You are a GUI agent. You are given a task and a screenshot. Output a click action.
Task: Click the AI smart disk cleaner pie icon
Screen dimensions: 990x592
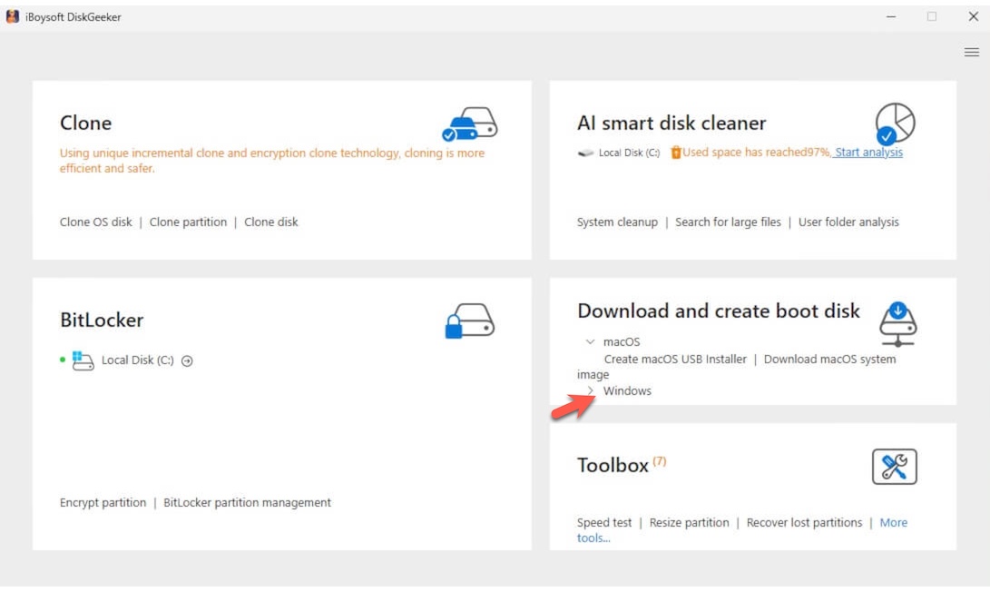[895, 123]
